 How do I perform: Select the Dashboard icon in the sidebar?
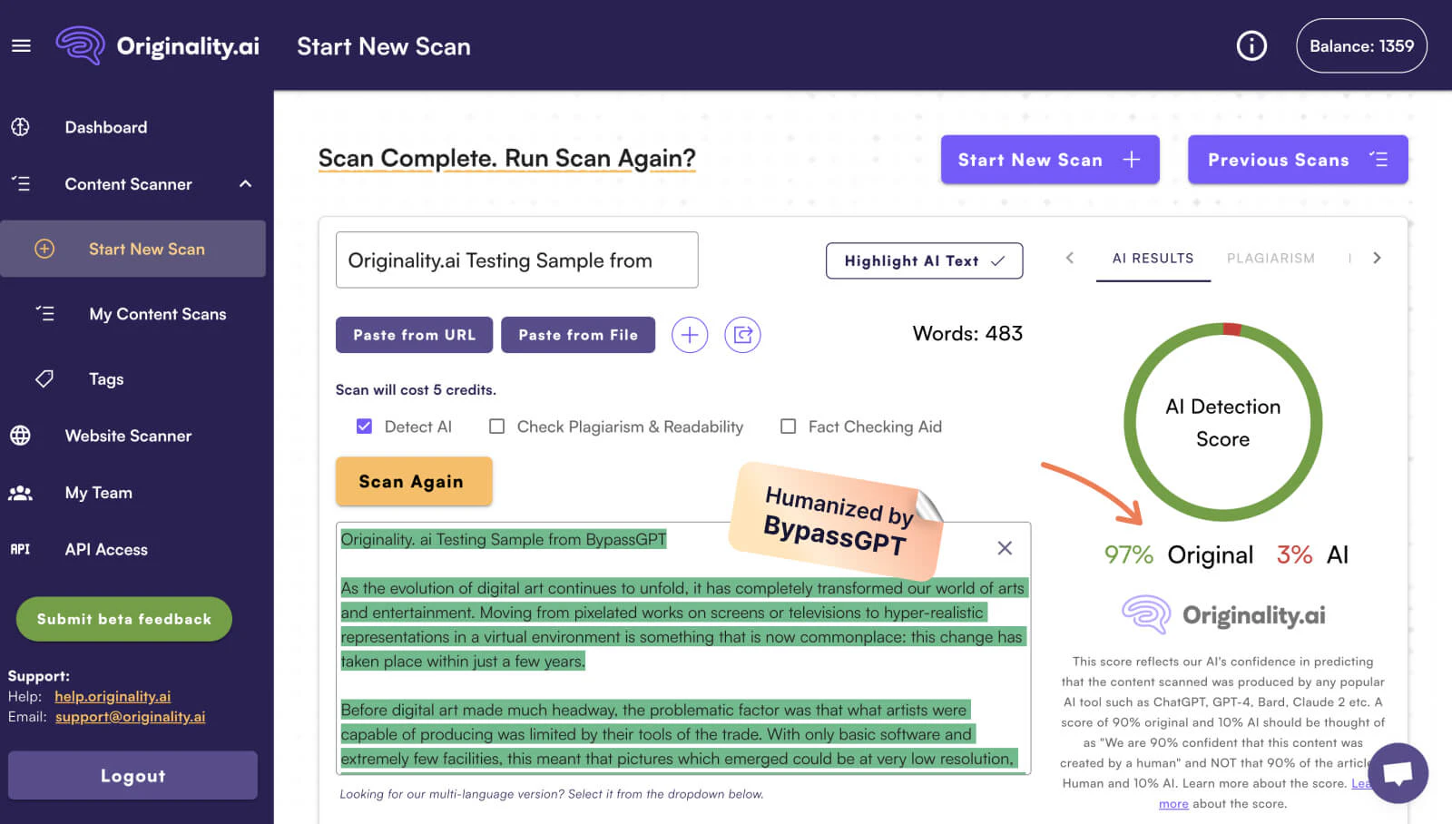pos(20,127)
